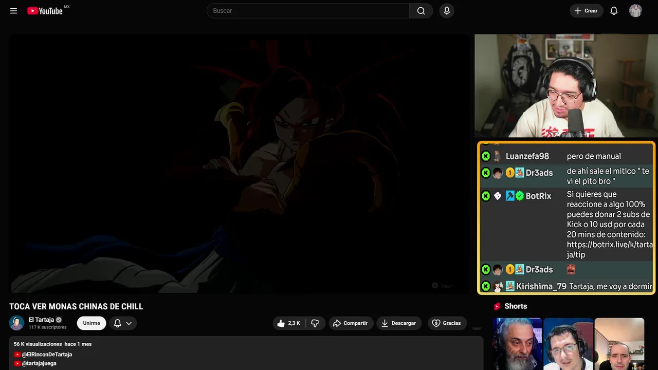Screen dimensions: 658x370
Task: Click the video title TOCA VER MONAS CHINAS
Action: coord(76,307)
